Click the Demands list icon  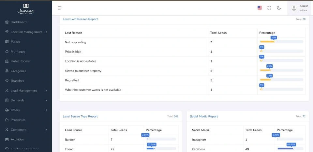pyautogui.click(x=7, y=100)
